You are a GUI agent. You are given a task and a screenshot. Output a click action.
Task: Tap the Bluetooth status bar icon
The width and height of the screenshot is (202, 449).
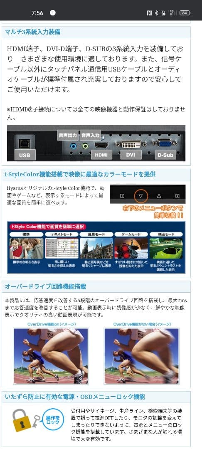[157, 13]
